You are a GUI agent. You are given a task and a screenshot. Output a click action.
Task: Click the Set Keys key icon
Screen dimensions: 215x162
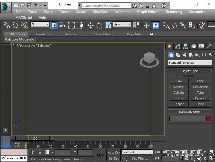pyautogui.click(x=100, y=155)
